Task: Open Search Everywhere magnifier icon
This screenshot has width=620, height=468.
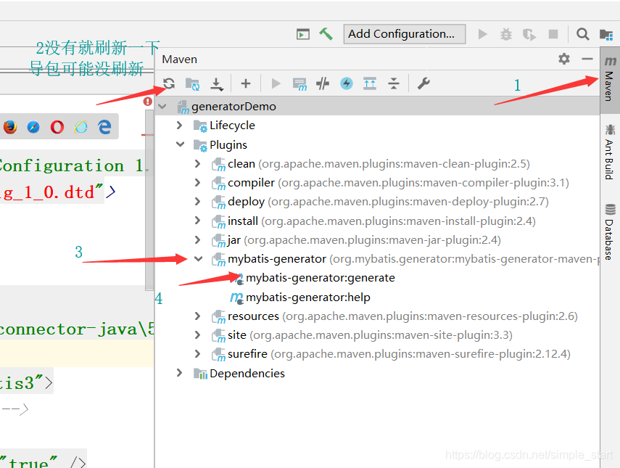Action: pyautogui.click(x=582, y=34)
